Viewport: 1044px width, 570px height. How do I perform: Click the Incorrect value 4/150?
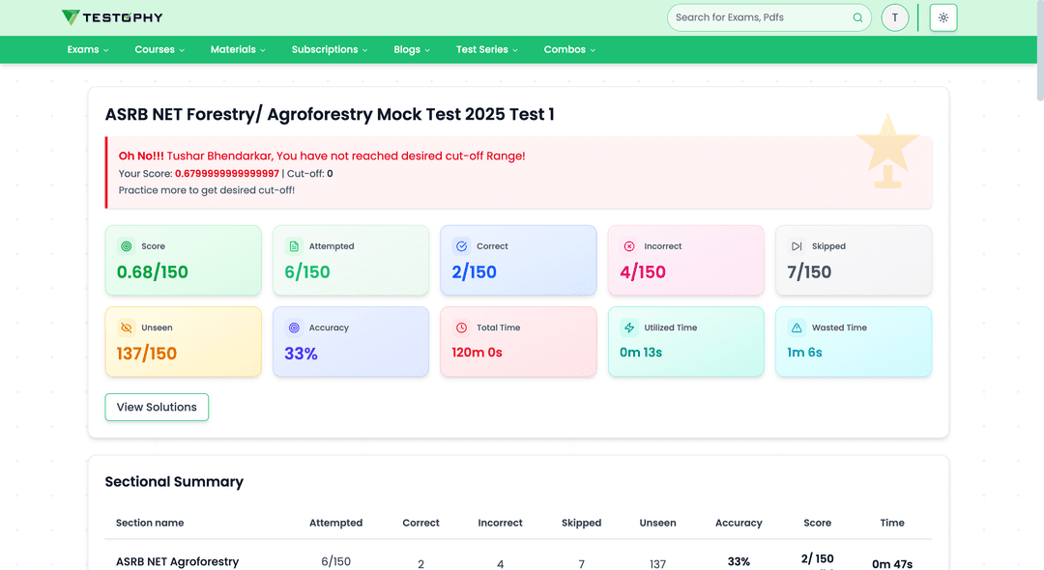tap(643, 272)
